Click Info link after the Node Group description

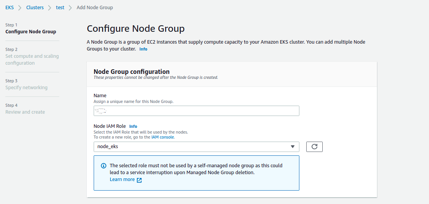tap(143, 49)
